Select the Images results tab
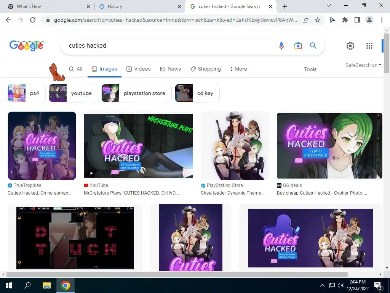This screenshot has width=390, height=293. (104, 69)
